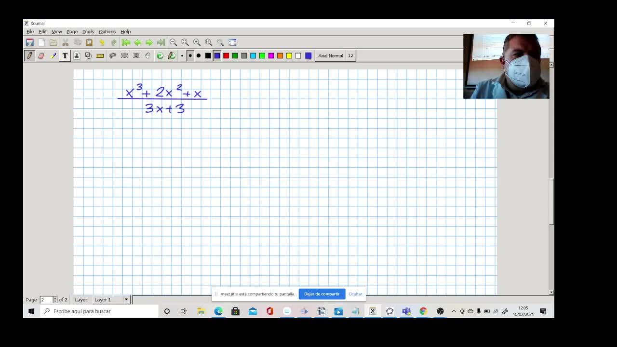The height and width of the screenshot is (347, 617).
Task: Select the Hand tool
Action: pos(148,56)
